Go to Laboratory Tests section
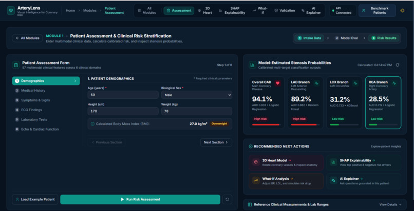The image size is (414, 211). [46, 120]
